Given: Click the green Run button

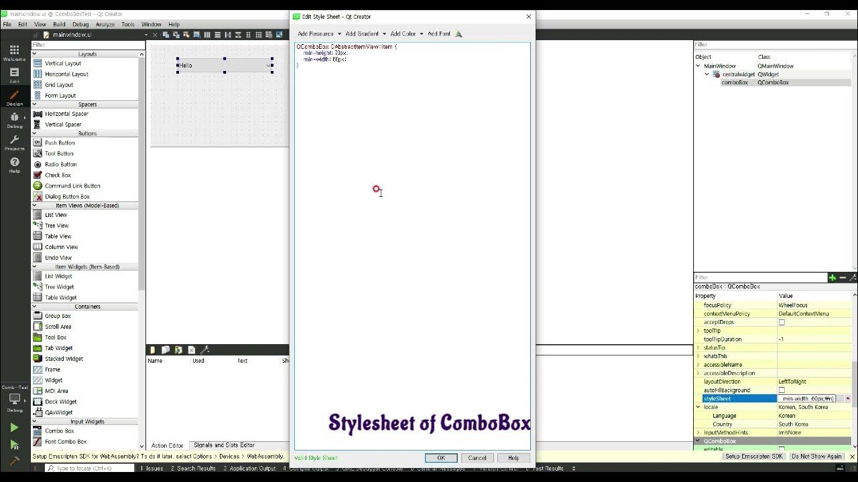Looking at the screenshot, I should click(x=14, y=427).
